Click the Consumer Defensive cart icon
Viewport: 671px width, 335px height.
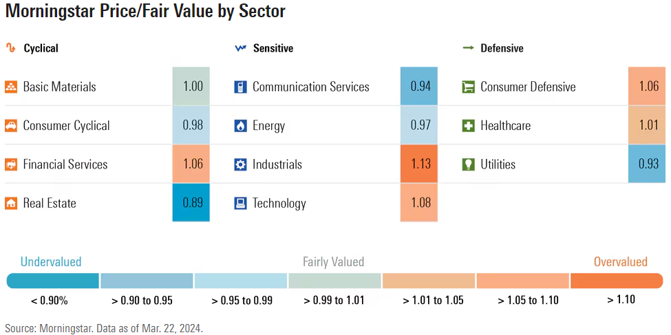tap(468, 87)
